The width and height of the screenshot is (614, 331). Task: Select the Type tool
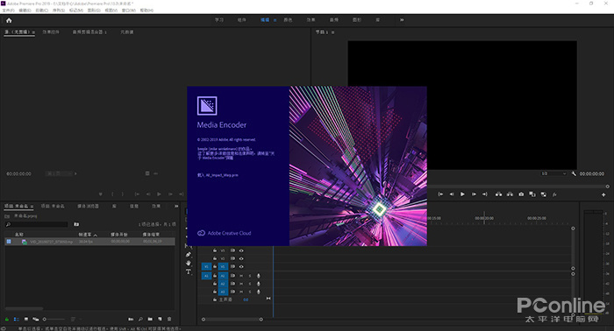[189, 271]
